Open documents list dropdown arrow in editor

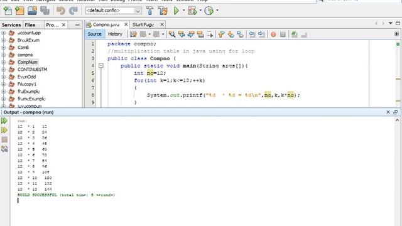pyautogui.click(x=391, y=23)
